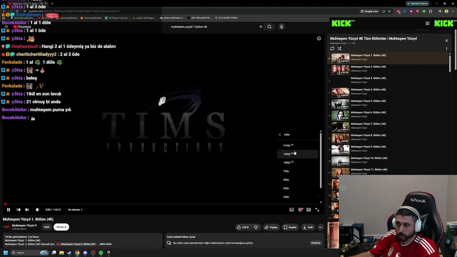Open the Windows Start menu
This screenshot has width=457, height=257.
5,253
